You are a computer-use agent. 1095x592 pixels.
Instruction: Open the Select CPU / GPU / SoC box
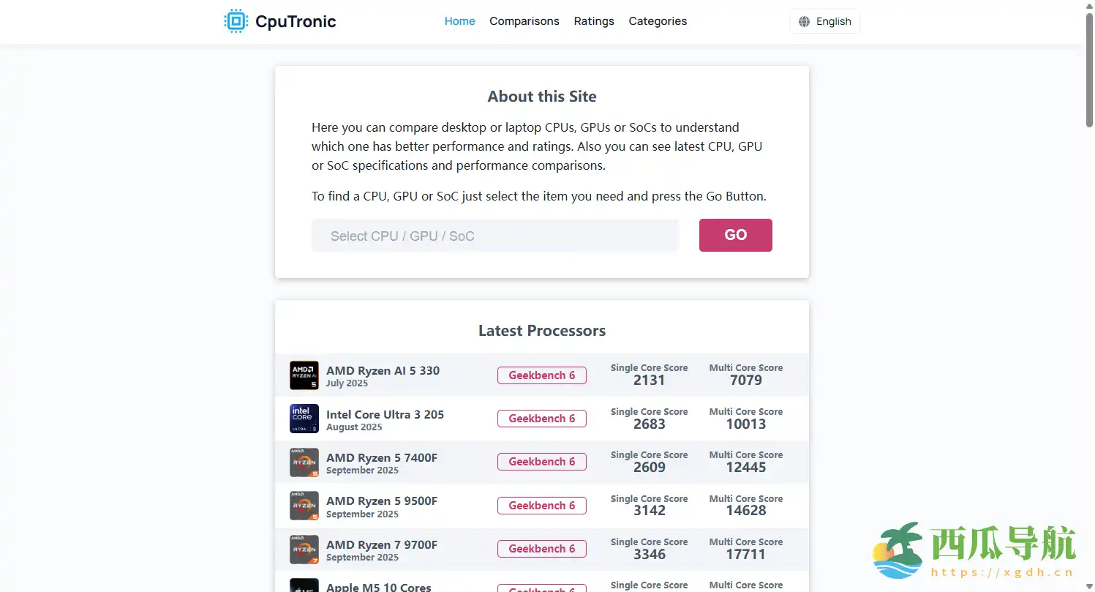[494, 236]
